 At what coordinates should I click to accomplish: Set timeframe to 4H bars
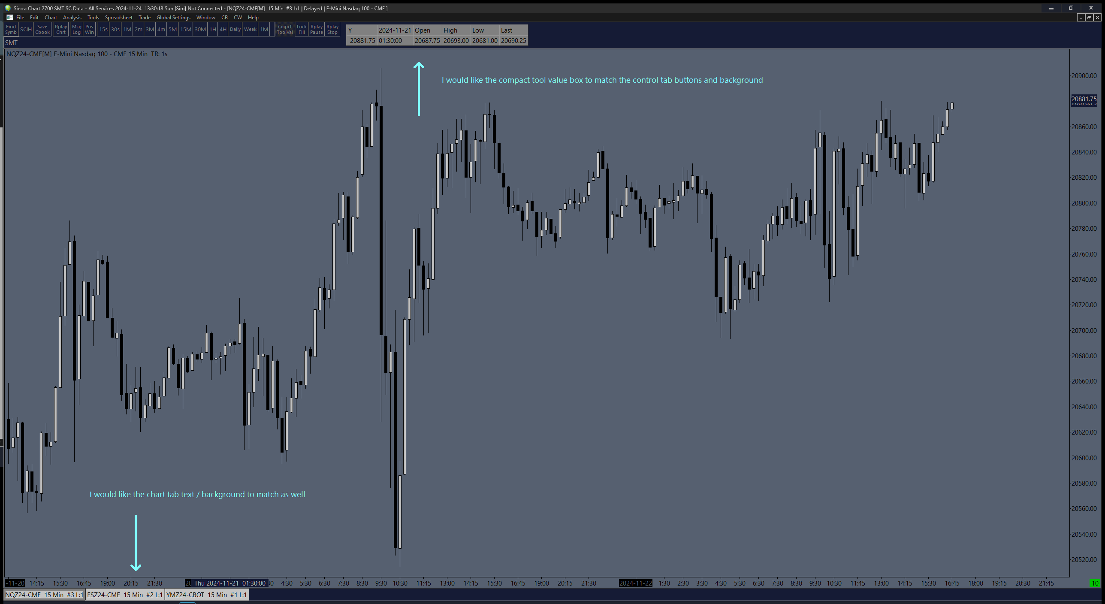[x=223, y=30]
